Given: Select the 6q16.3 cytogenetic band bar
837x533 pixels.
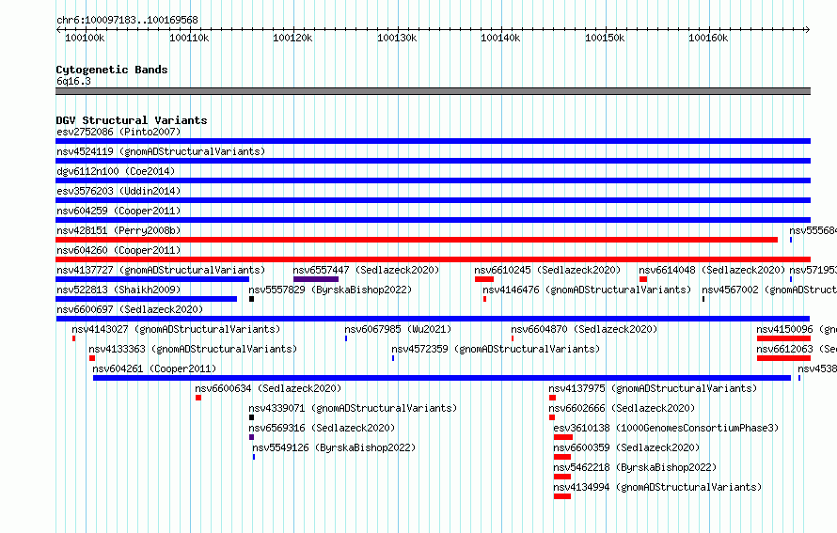Looking at the screenshot, I should [433, 91].
